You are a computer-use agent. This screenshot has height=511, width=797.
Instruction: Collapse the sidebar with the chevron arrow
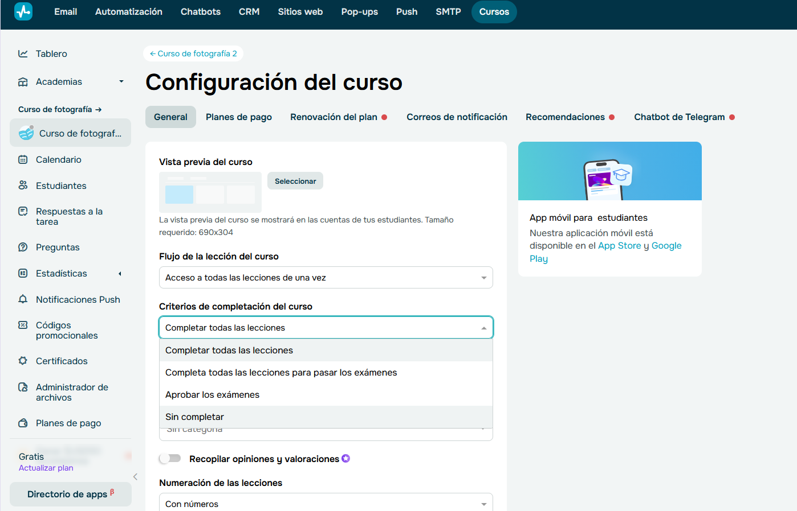click(135, 477)
